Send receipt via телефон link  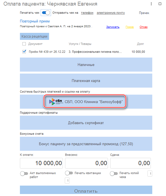click(x=87, y=13)
